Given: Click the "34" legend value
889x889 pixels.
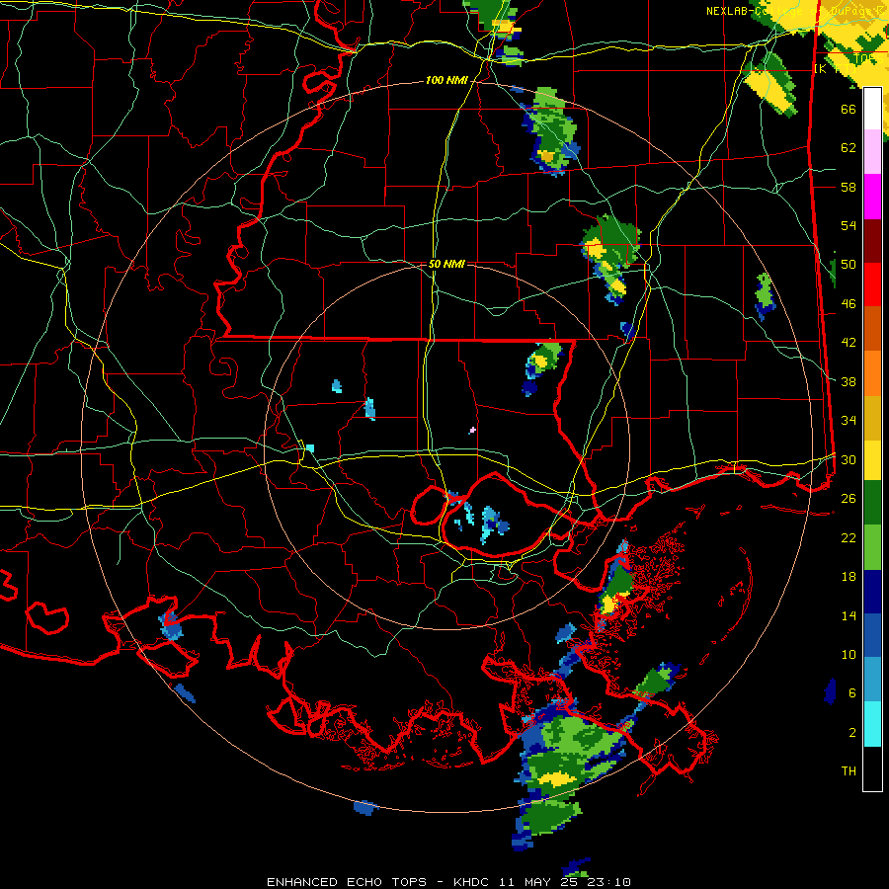Looking at the screenshot, I should point(849,421).
